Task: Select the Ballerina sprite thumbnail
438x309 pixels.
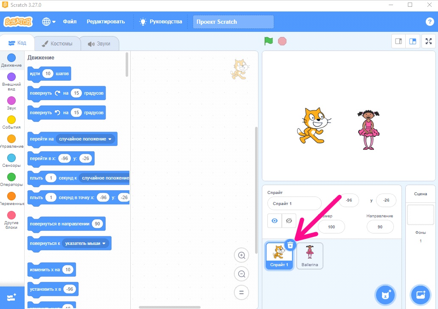Action: point(309,256)
